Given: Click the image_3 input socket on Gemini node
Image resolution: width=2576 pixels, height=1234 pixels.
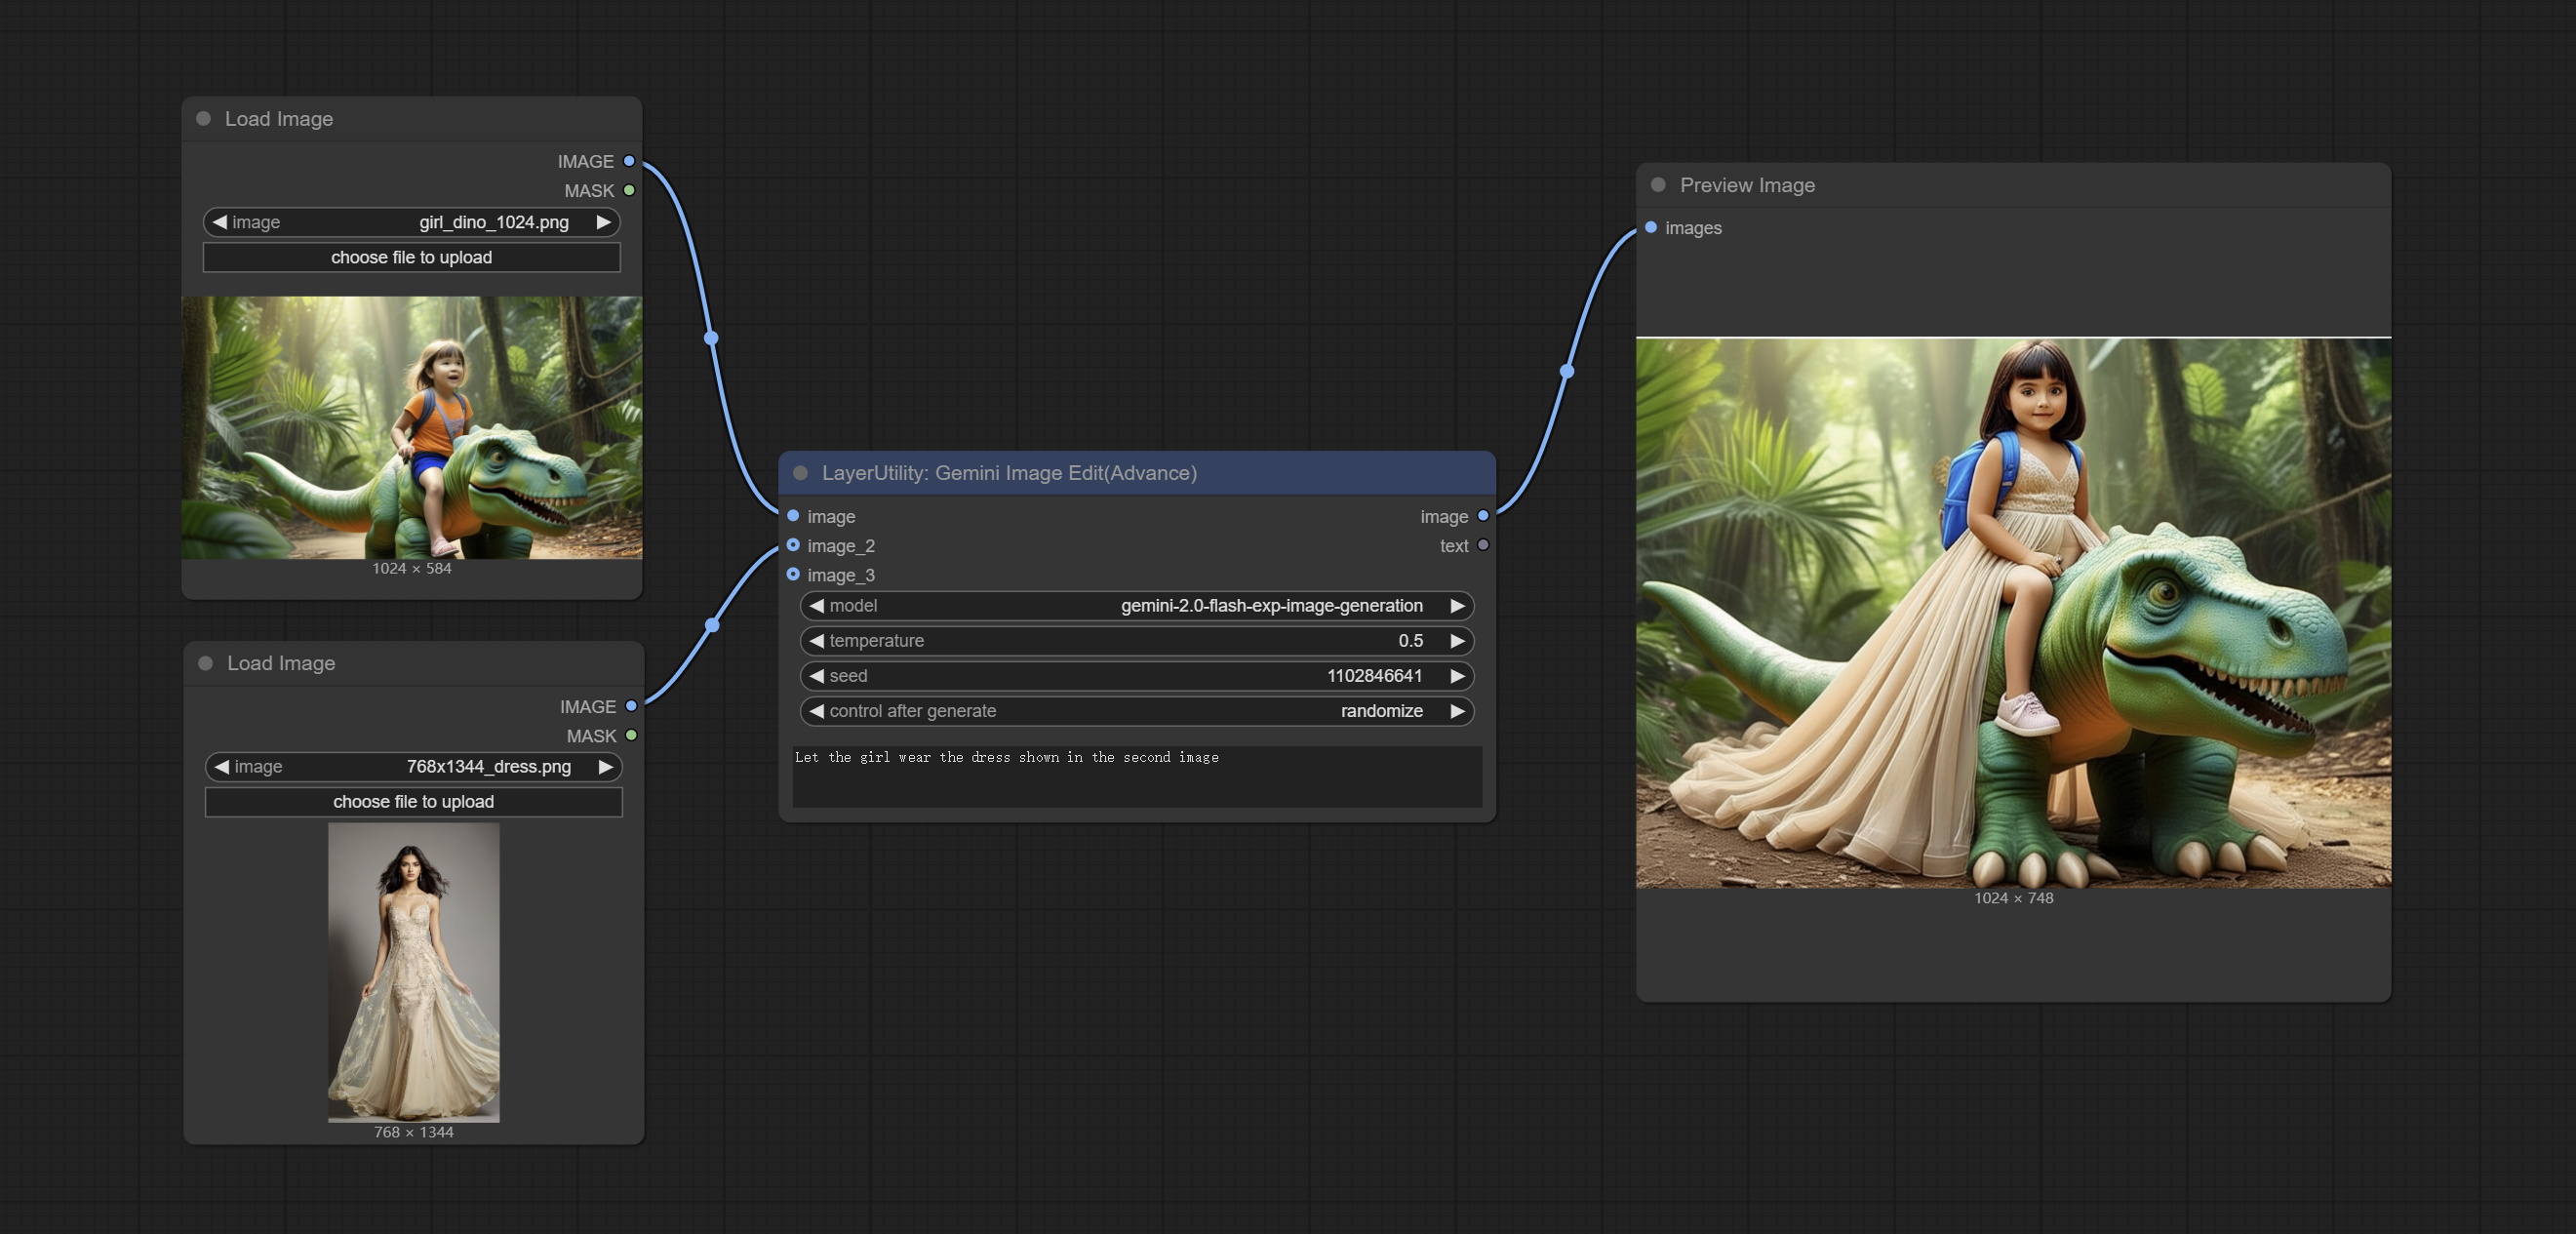Looking at the screenshot, I should tap(793, 574).
